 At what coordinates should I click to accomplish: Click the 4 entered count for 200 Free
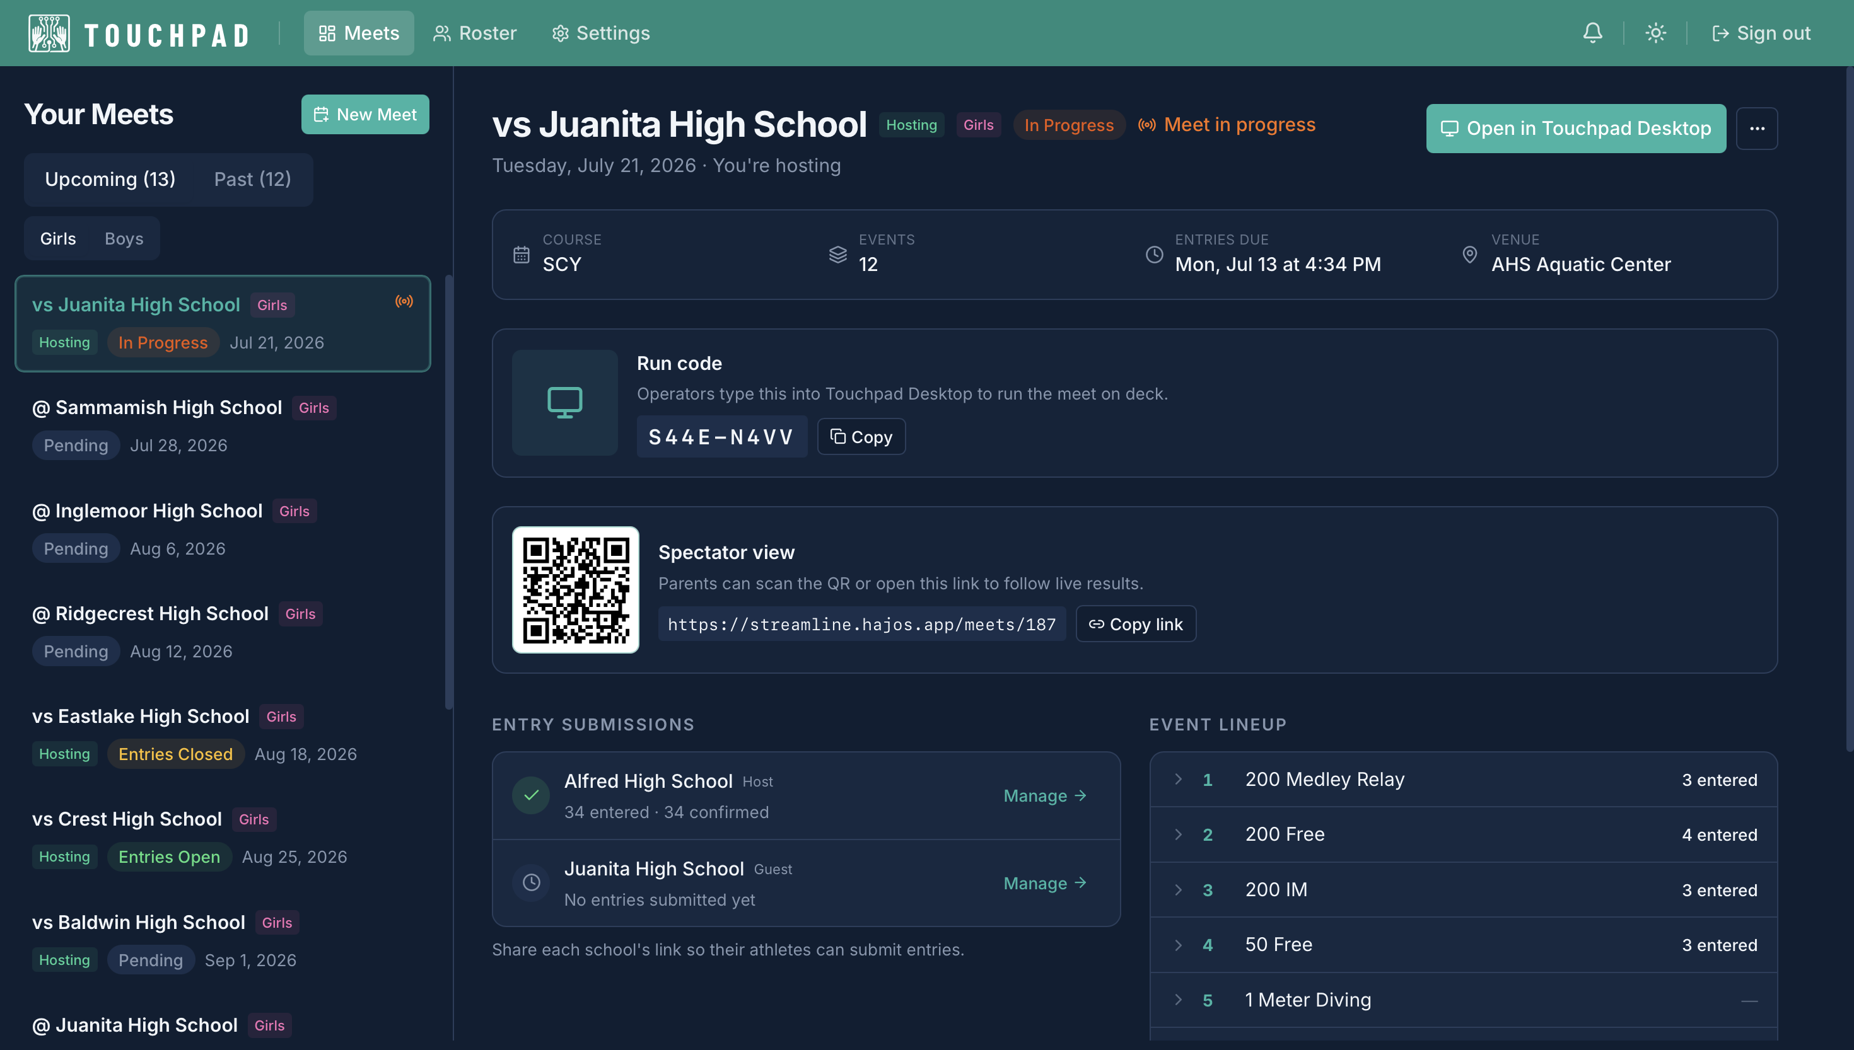tap(1719, 834)
